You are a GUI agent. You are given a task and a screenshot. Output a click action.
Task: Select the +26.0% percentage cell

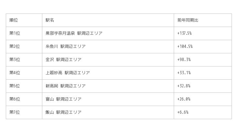tap(184, 99)
